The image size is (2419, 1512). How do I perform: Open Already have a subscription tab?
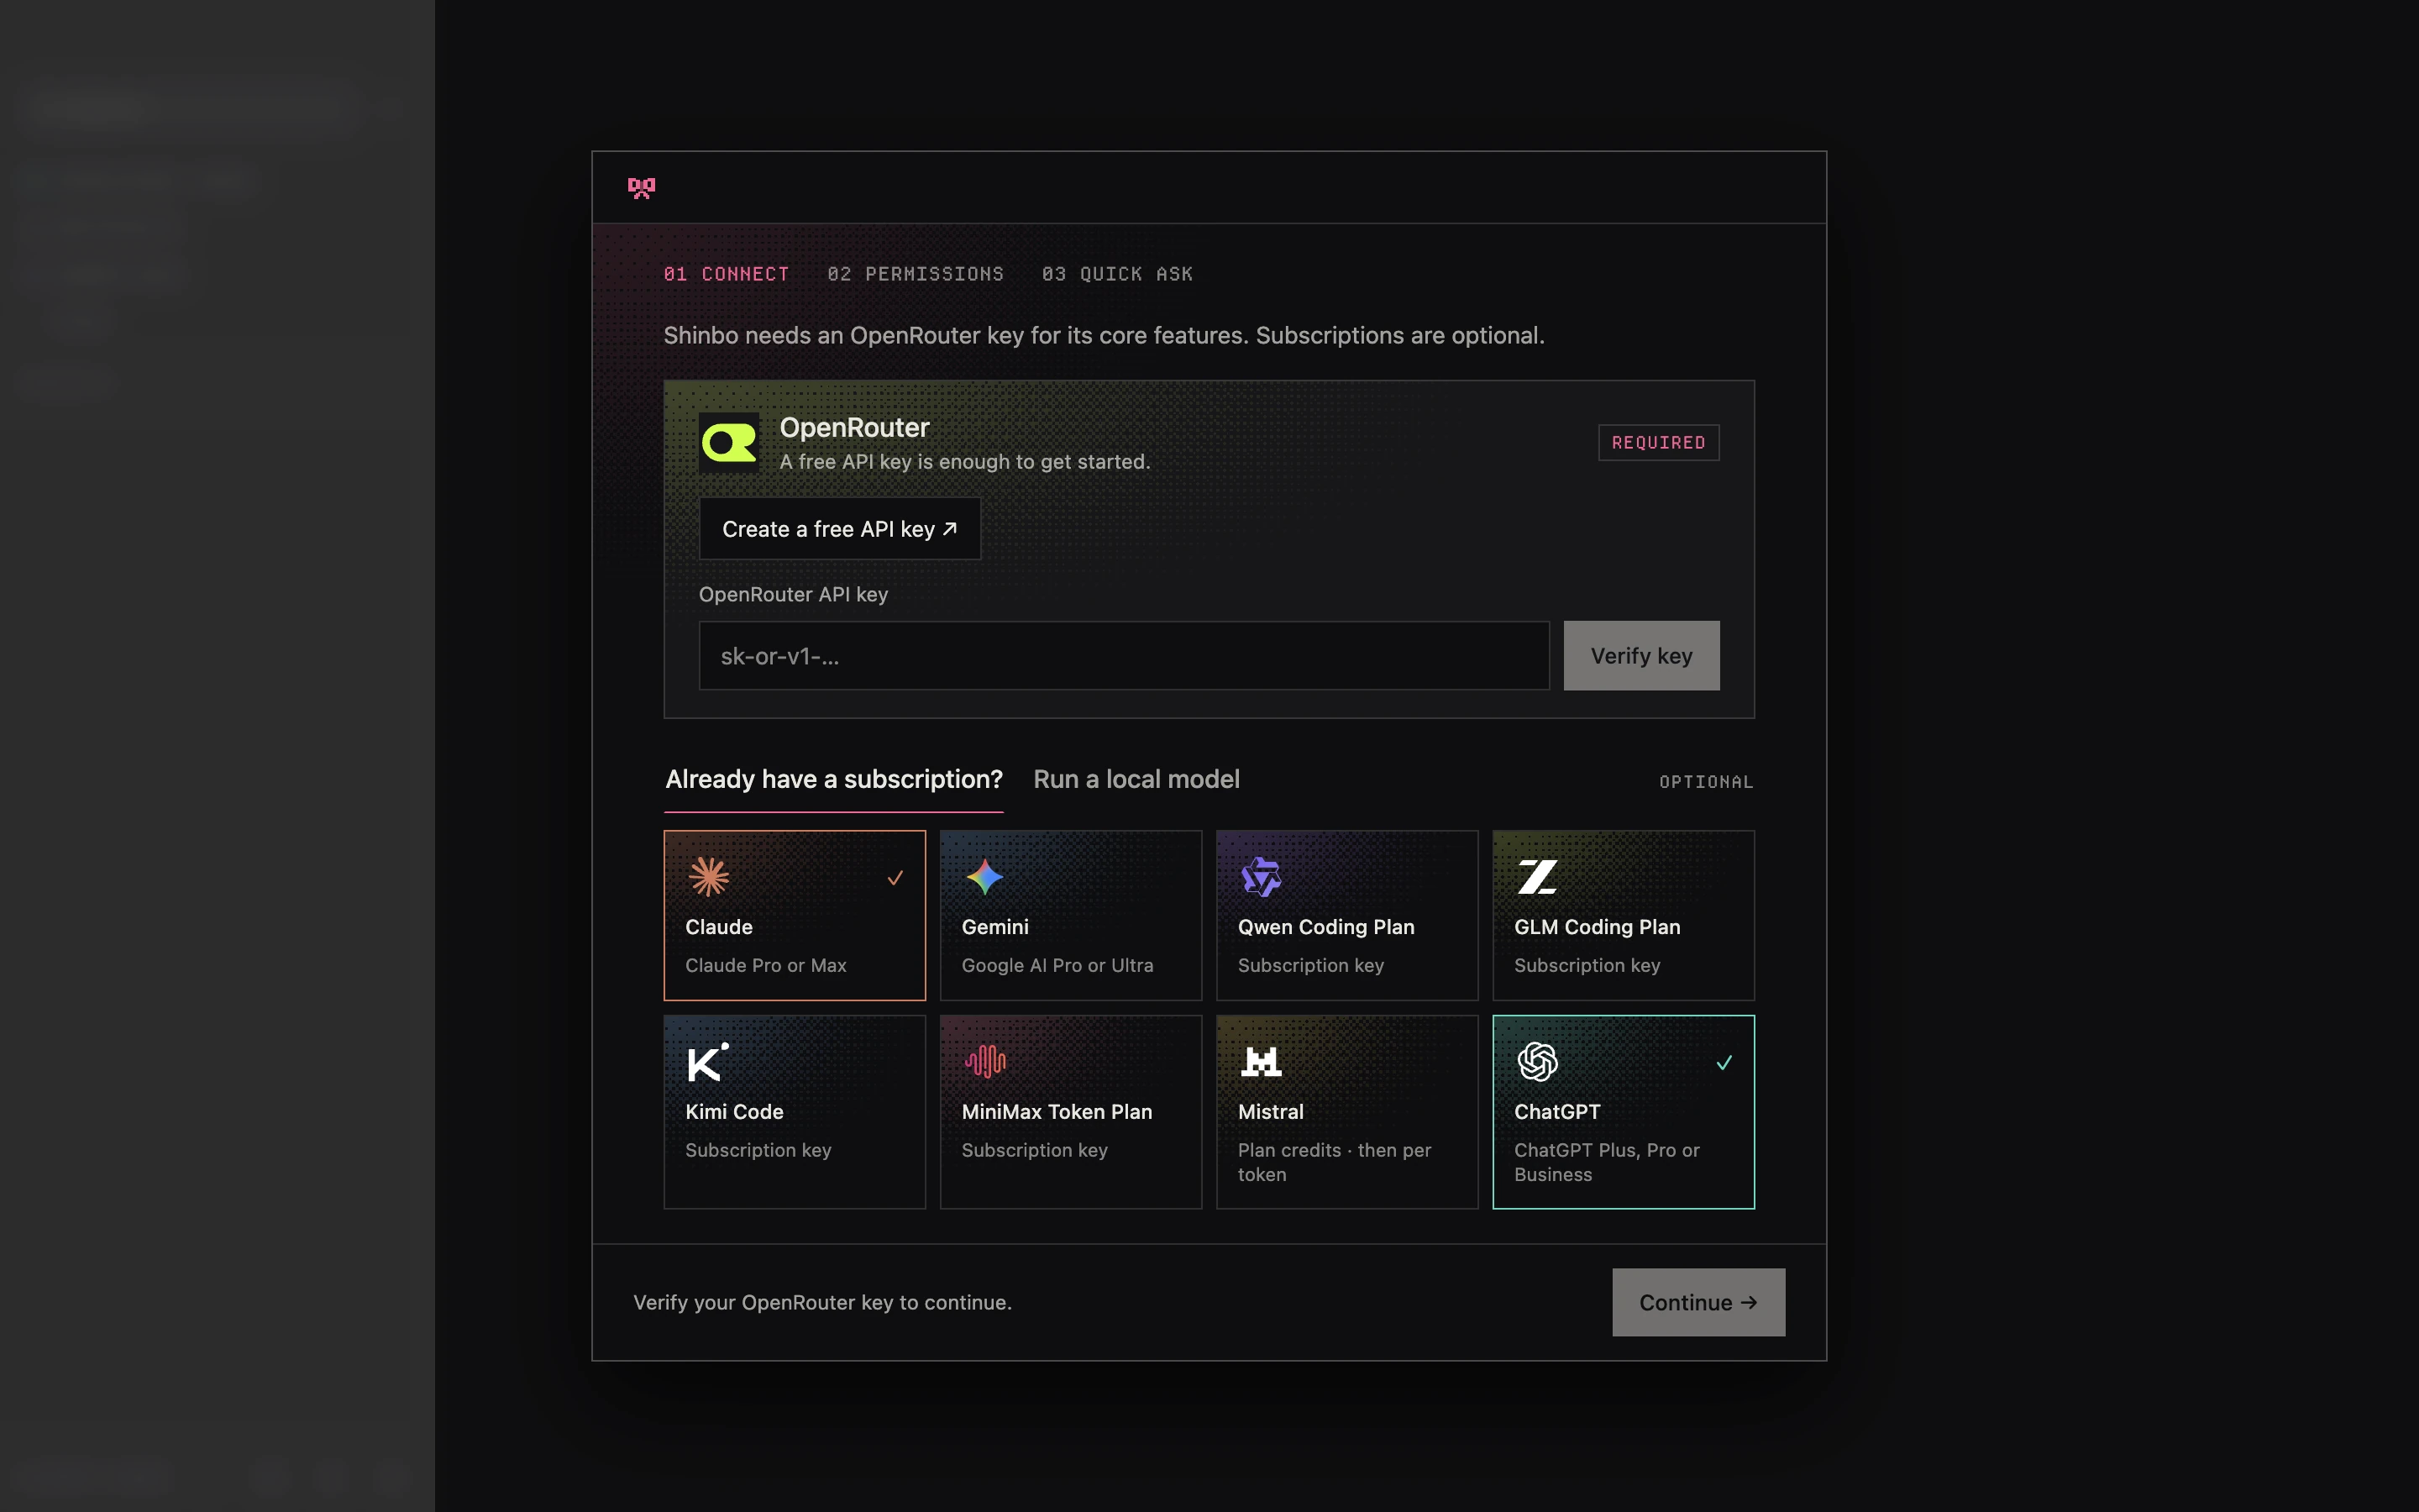pos(834,780)
